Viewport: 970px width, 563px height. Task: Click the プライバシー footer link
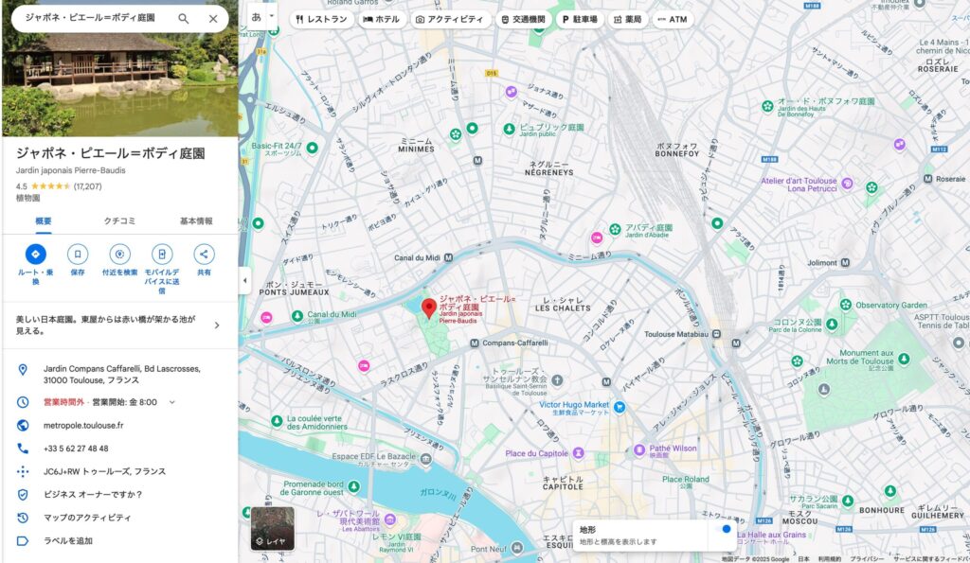tap(868, 558)
